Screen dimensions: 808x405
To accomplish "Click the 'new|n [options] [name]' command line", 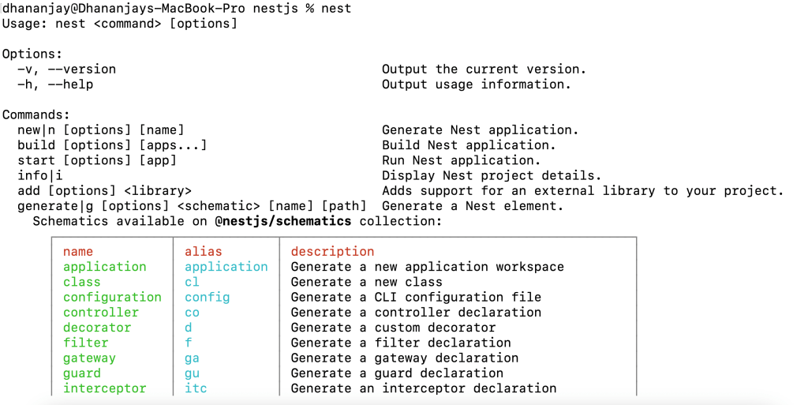I will 100,129.
